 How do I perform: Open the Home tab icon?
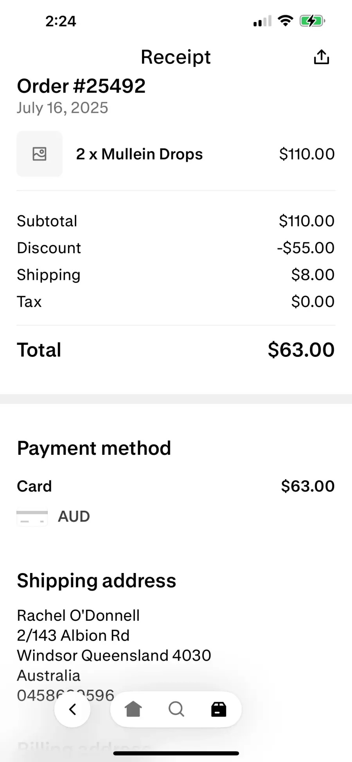tap(133, 709)
